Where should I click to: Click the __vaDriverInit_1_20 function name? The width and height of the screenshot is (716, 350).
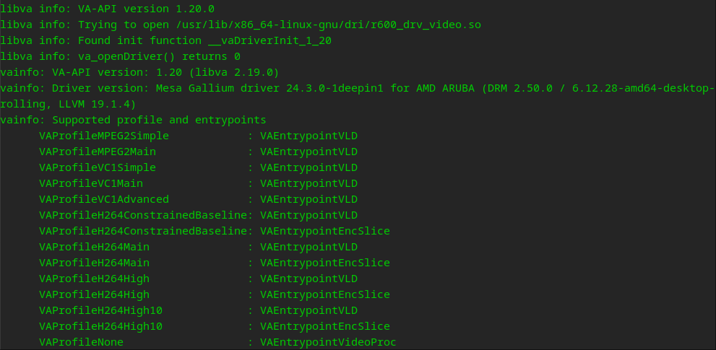click(269, 40)
